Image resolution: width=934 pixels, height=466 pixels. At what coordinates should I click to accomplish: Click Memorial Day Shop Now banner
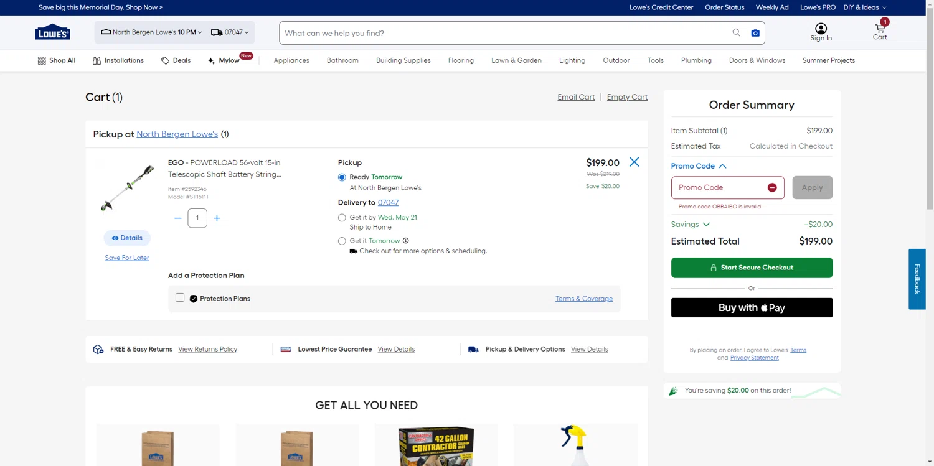click(x=101, y=7)
